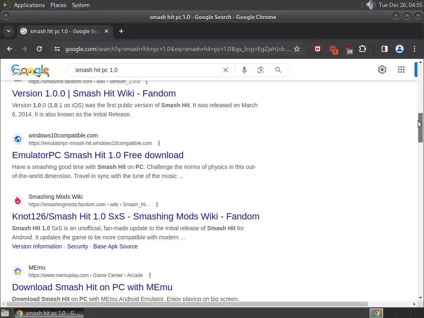Open more options for windows10compatible result
The width and height of the screenshot is (424, 318).
pyautogui.click(x=159, y=143)
